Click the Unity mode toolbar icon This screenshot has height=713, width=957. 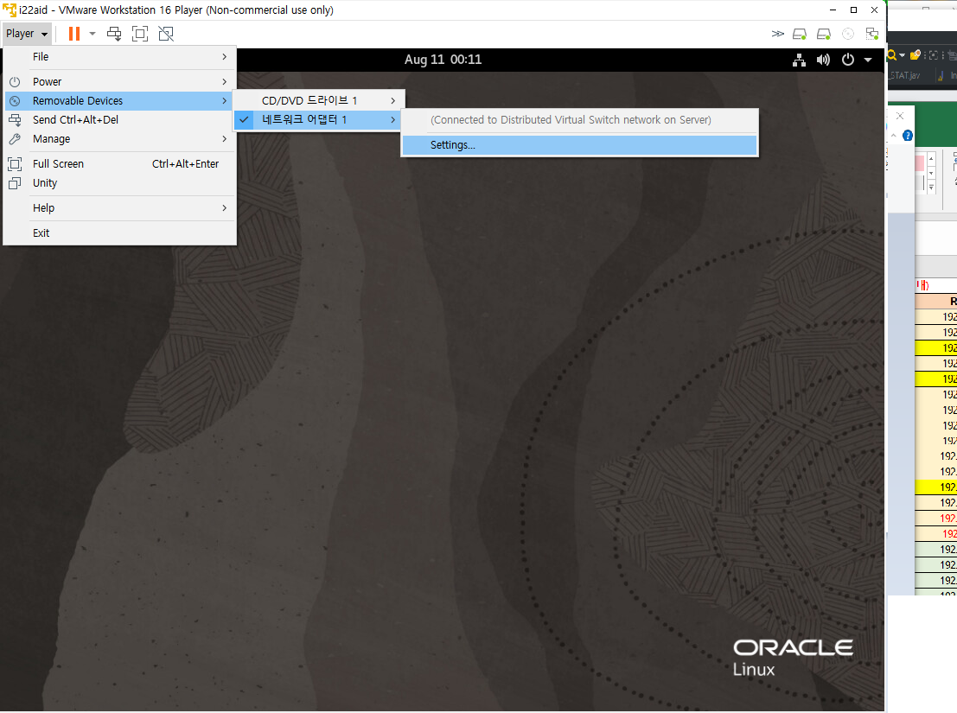click(x=166, y=34)
